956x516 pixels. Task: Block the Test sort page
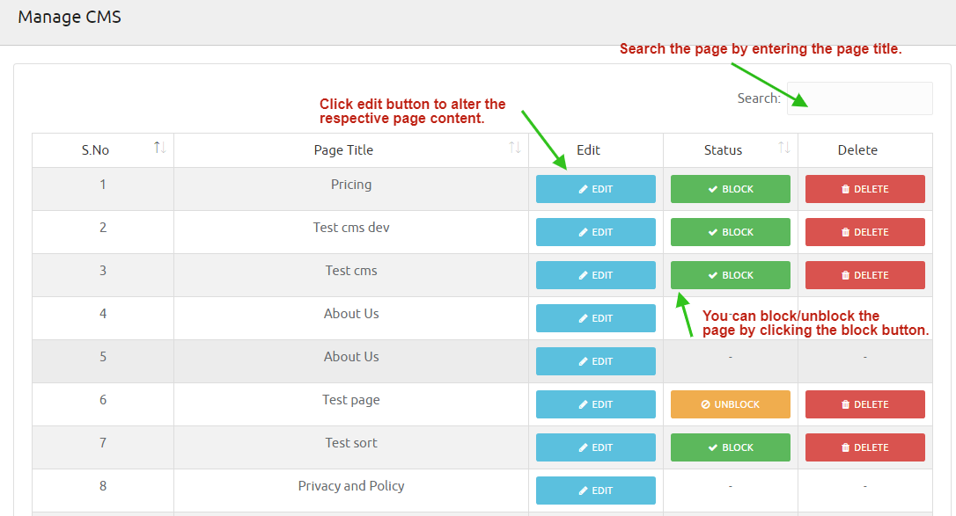[730, 447]
